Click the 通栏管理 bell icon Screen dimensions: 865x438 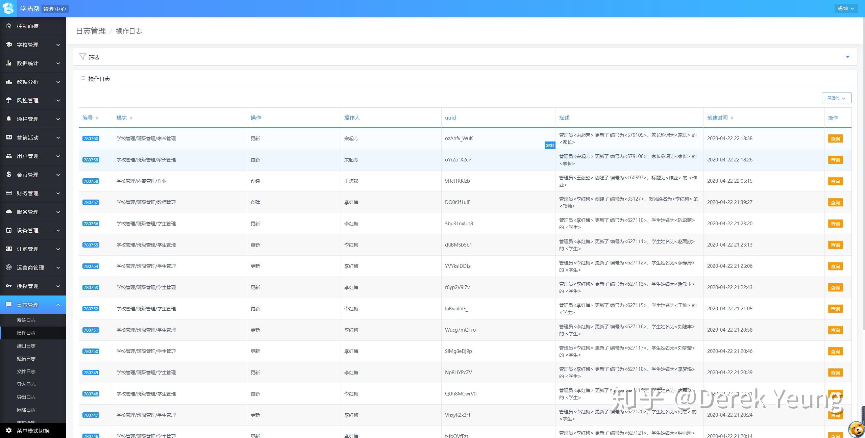9,119
